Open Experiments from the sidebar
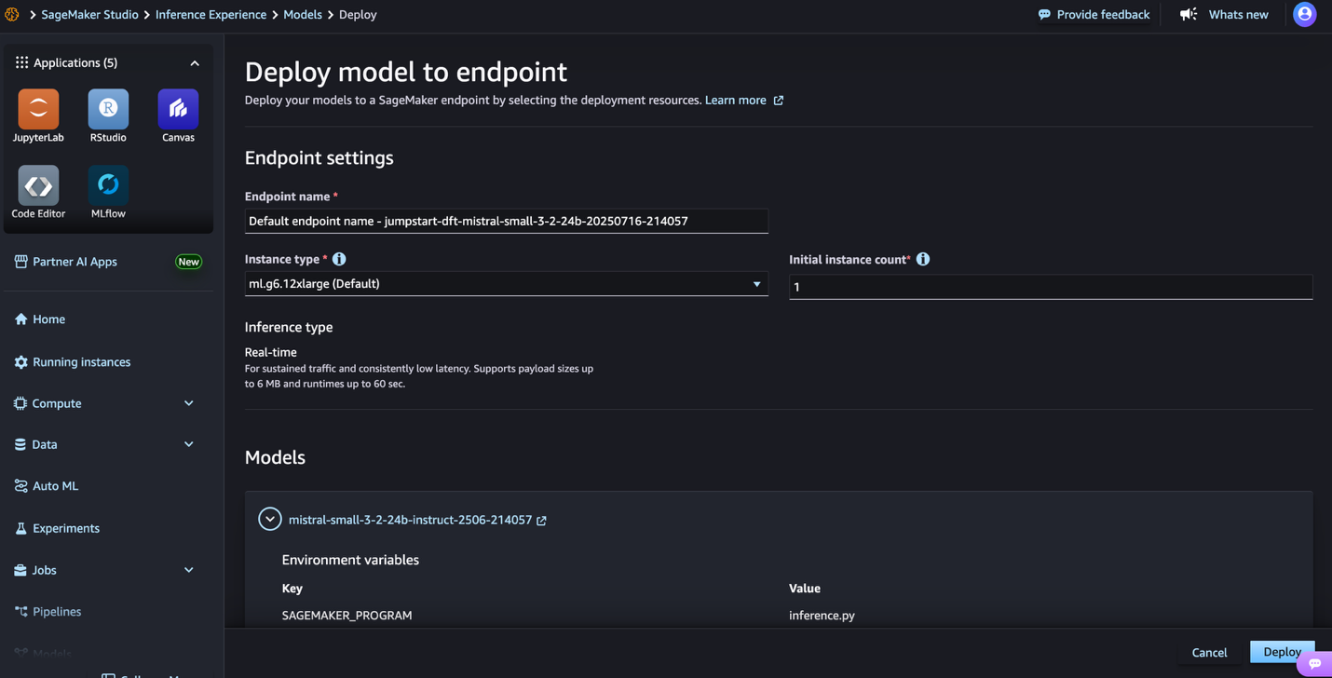Screen dimensions: 1332x678 [65, 528]
